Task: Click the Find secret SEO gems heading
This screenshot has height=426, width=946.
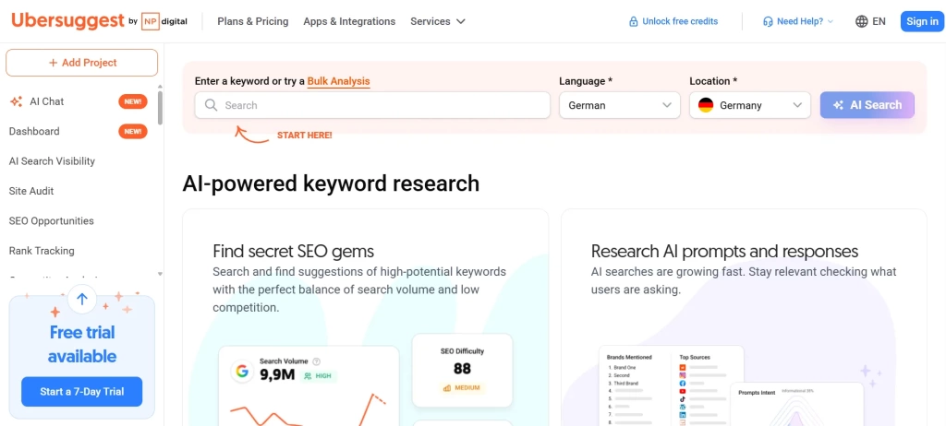Action: pyautogui.click(x=293, y=251)
